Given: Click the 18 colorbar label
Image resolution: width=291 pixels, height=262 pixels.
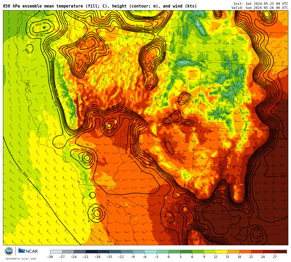Looking at the screenshot, I should [240, 257].
